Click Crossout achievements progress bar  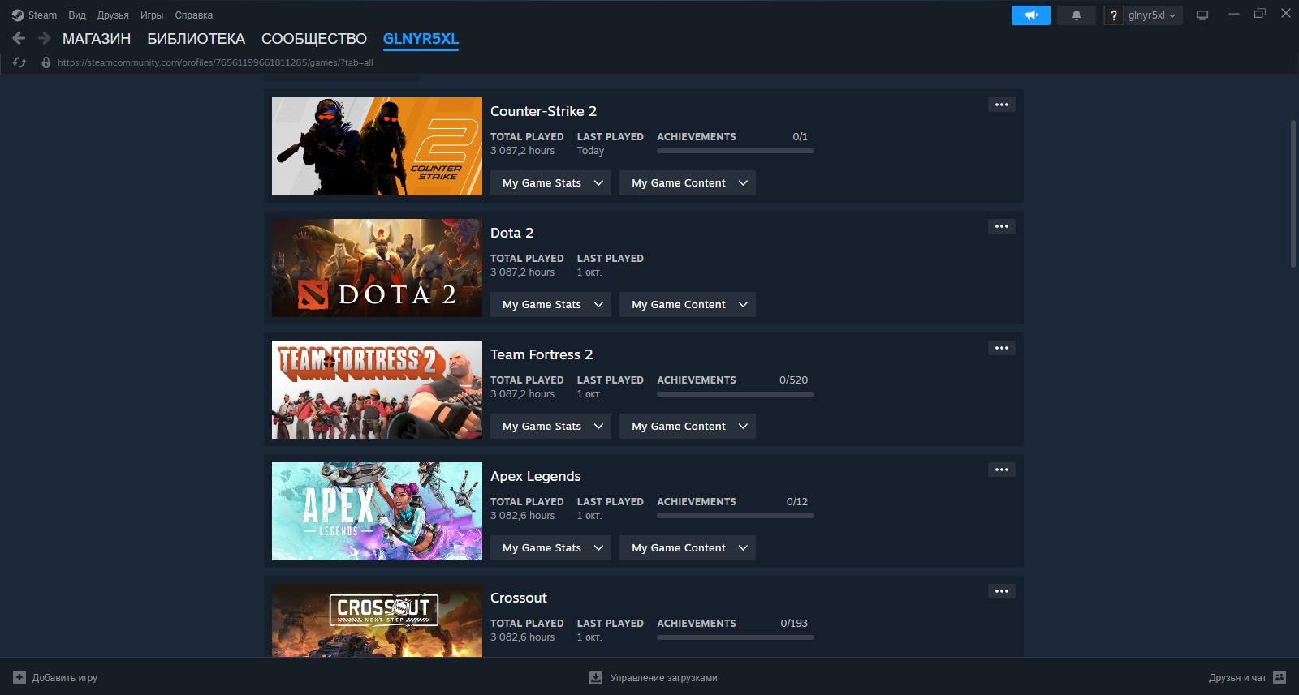point(736,637)
